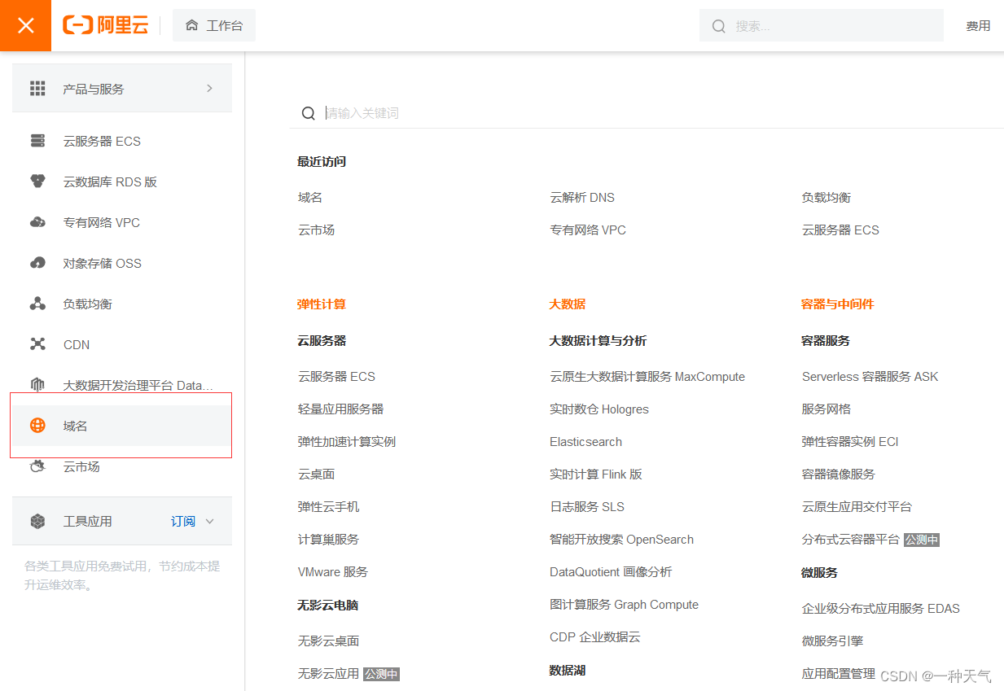Open 域名 under 最近访问
This screenshot has height=691, width=1004.
pyautogui.click(x=310, y=197)
